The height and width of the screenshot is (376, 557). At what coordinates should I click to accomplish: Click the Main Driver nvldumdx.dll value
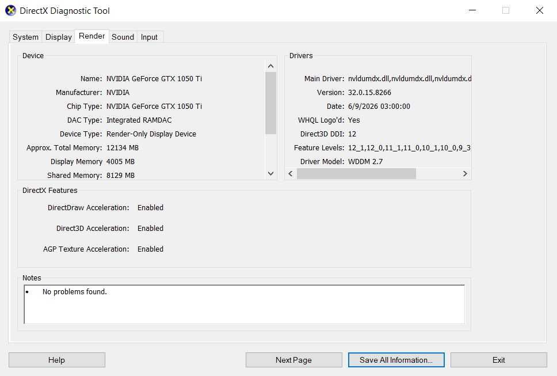click(410, 78)
